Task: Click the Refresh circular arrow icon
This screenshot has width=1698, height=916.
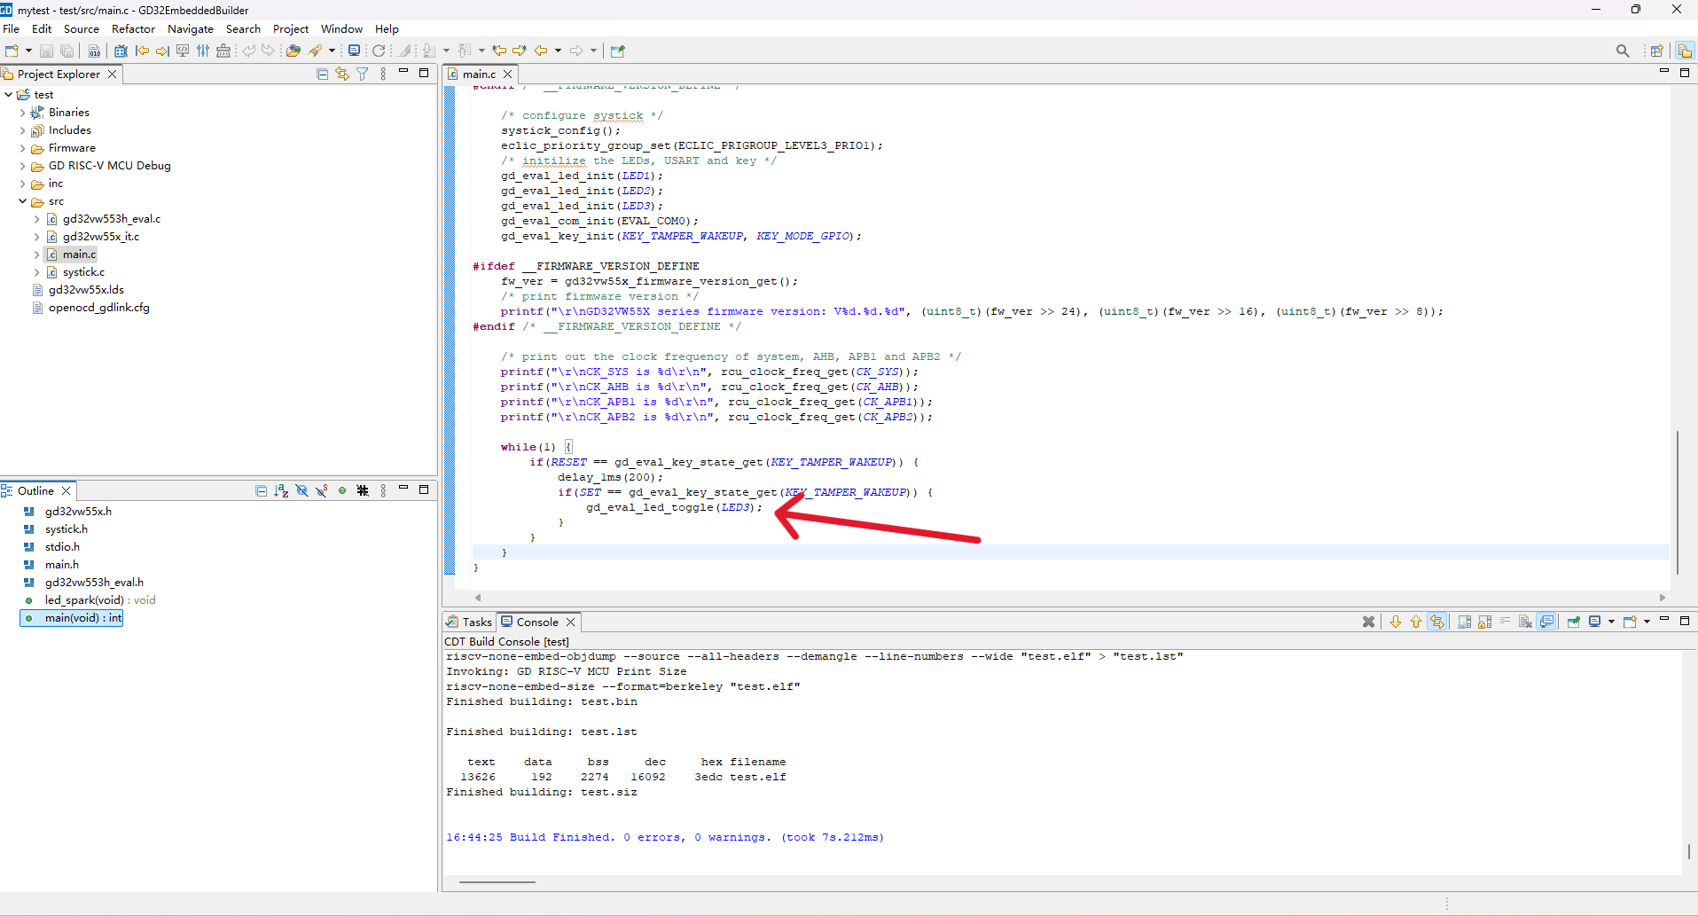Action: coord(379,51)
